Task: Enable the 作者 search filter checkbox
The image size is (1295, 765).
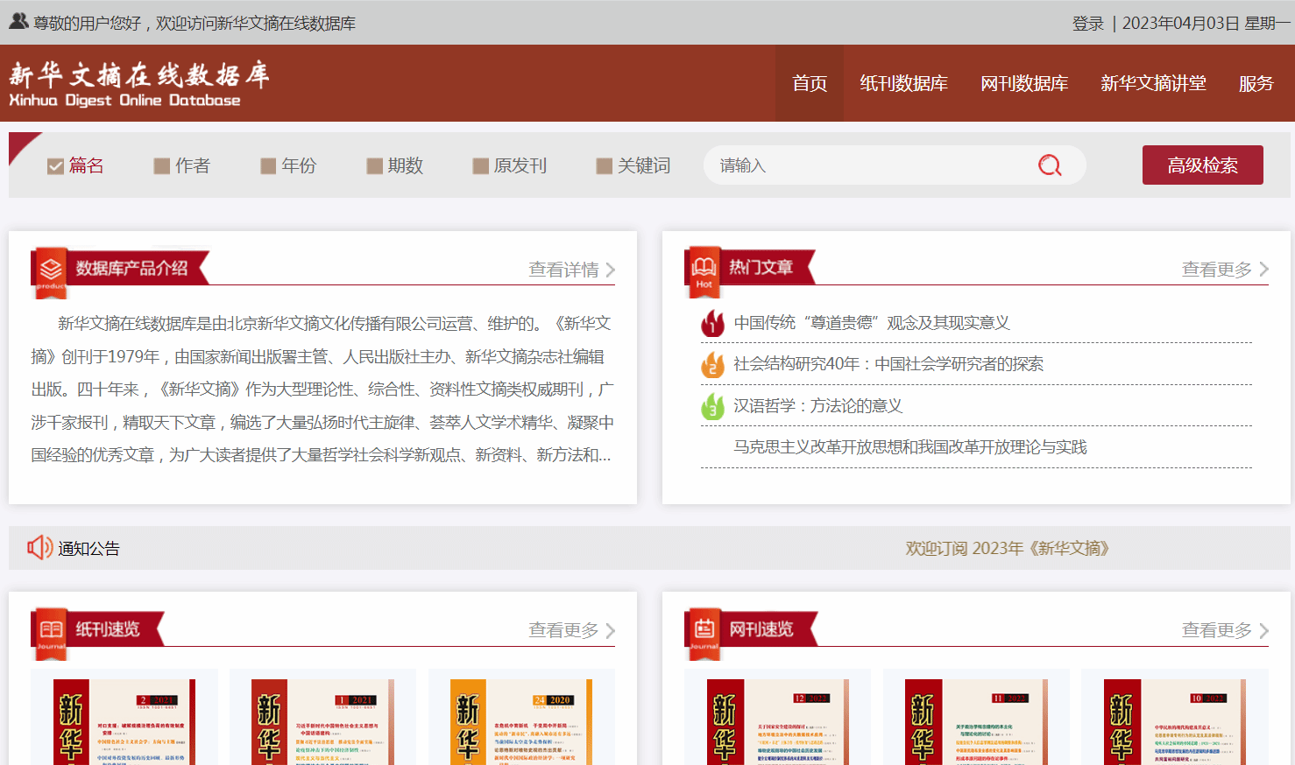Action: 161,166
